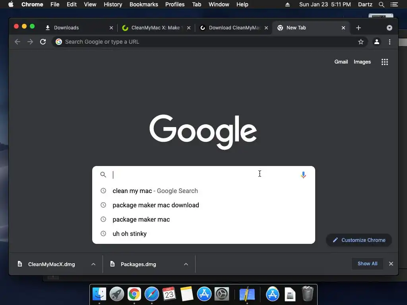The height and width of the screenshot is (305, 407).
Task: Open System Preferences from the Dock
Action: 222,294
